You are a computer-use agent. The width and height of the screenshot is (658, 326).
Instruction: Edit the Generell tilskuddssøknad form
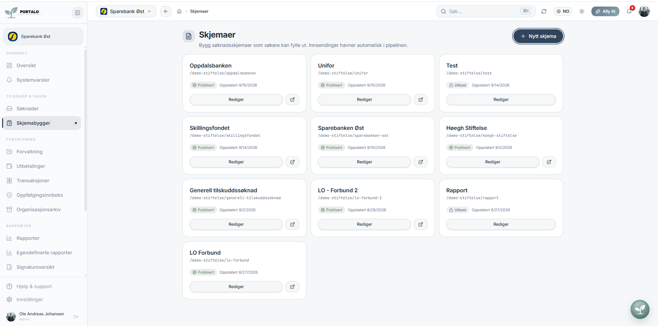(x=236, y=224)
